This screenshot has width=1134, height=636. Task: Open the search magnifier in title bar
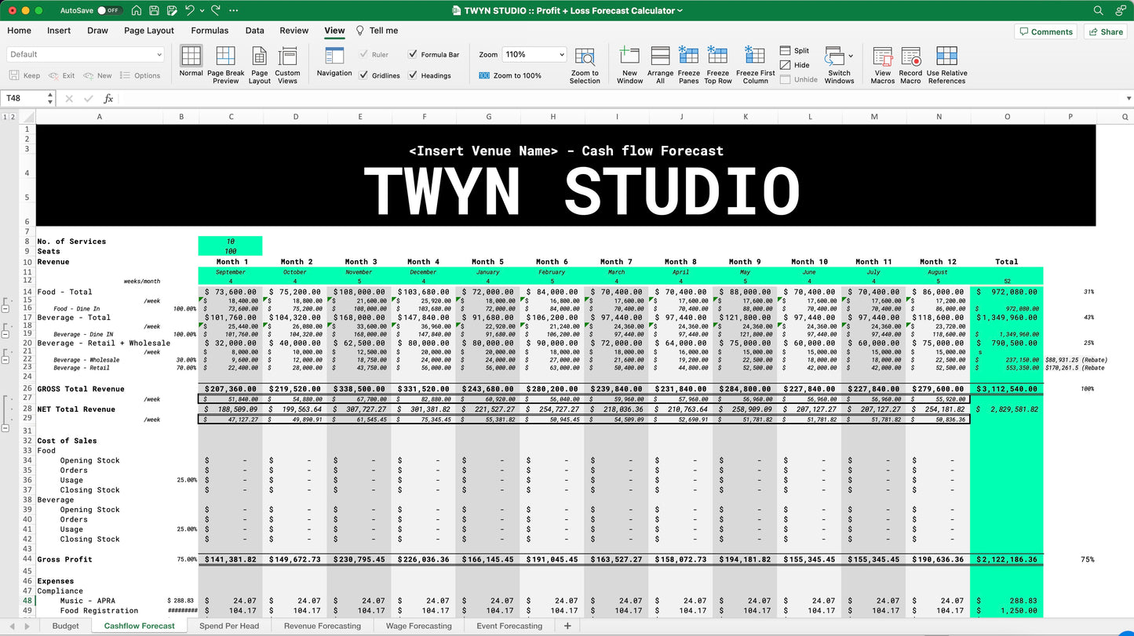(1098, 10)
